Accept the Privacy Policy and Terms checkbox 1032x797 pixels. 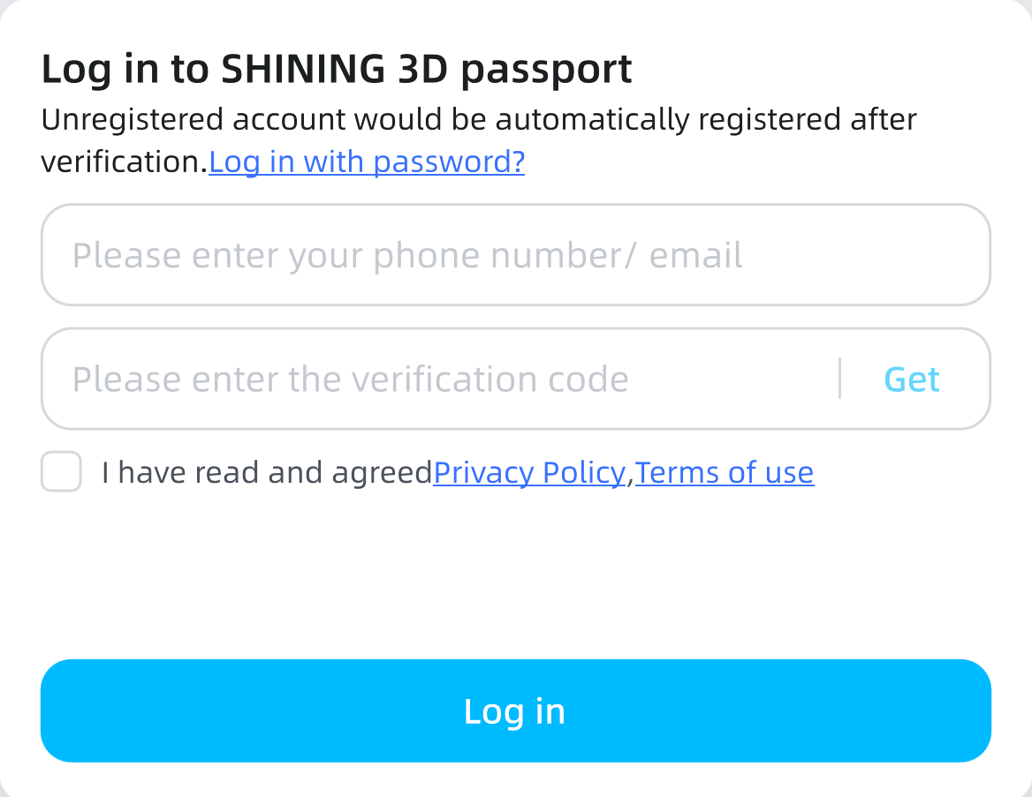click(61, 471)
